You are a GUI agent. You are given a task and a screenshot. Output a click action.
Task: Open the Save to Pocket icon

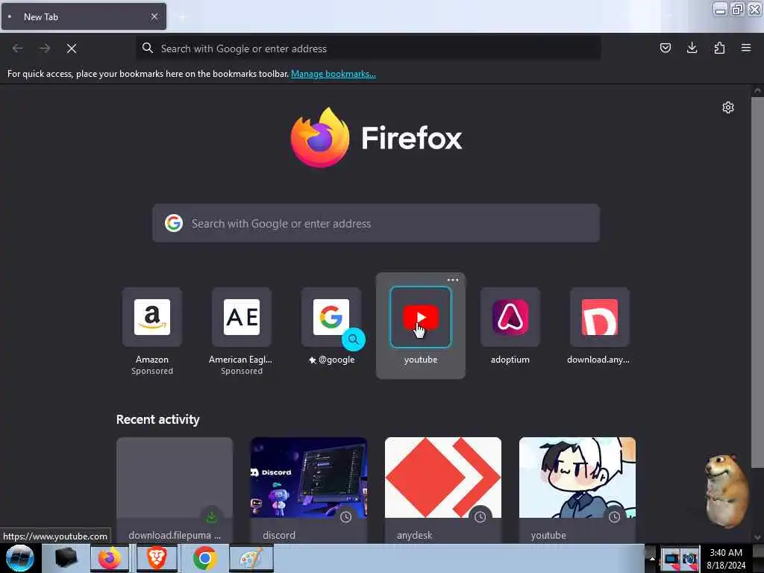(665, 48)
